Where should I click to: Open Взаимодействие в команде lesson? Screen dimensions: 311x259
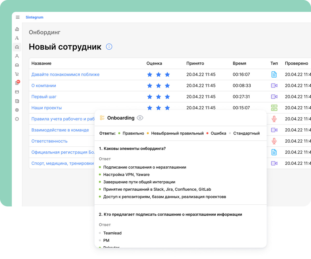60,130
